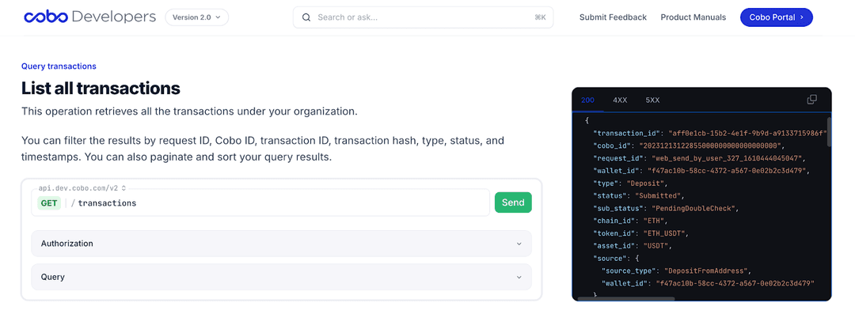
Task: Copy the response code sample
Action: [x=811, y=100]
